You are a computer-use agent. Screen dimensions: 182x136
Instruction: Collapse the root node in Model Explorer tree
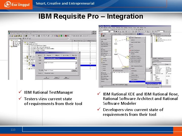pyautogui.click(x=153, y=36)
